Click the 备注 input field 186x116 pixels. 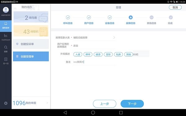coord(94,62)
